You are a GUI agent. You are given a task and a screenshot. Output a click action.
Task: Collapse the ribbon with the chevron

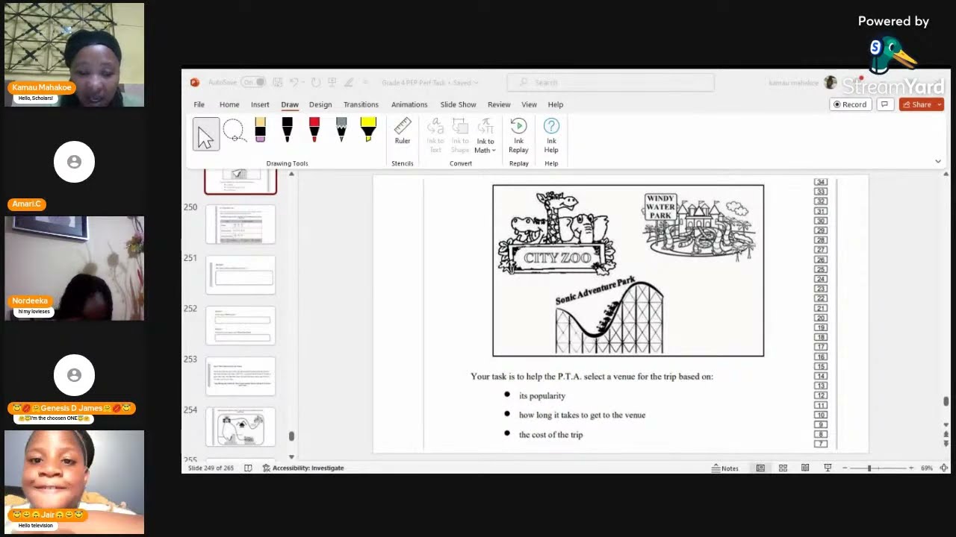pos(938,161)
